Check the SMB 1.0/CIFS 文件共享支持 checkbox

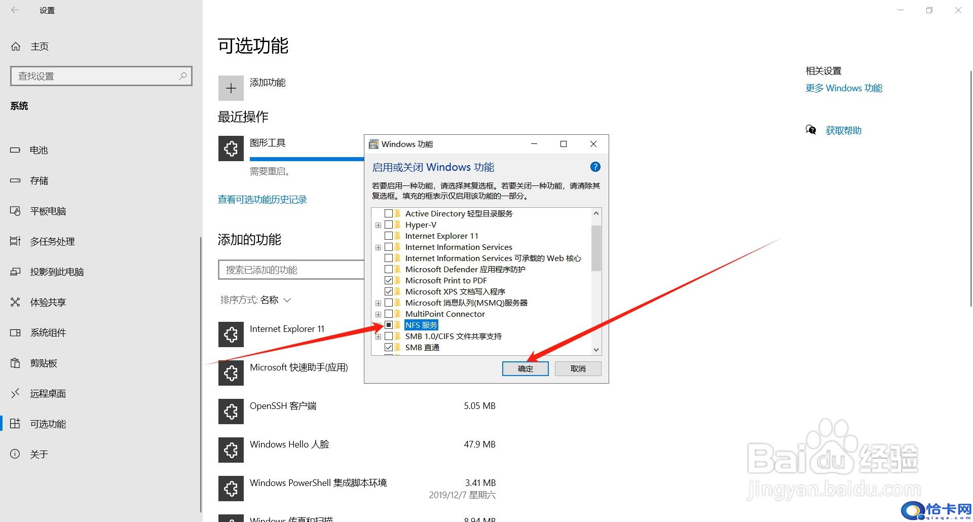coord(389,336)
